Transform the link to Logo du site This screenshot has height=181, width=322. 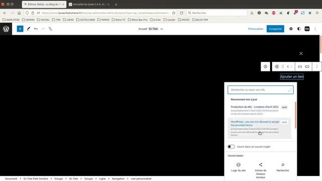coord(238,167)
